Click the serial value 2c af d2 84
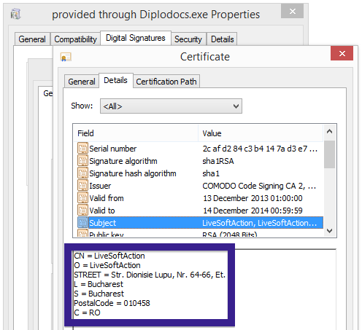The image size is (362, 330). pyautogui.click(x=260, y=149)
